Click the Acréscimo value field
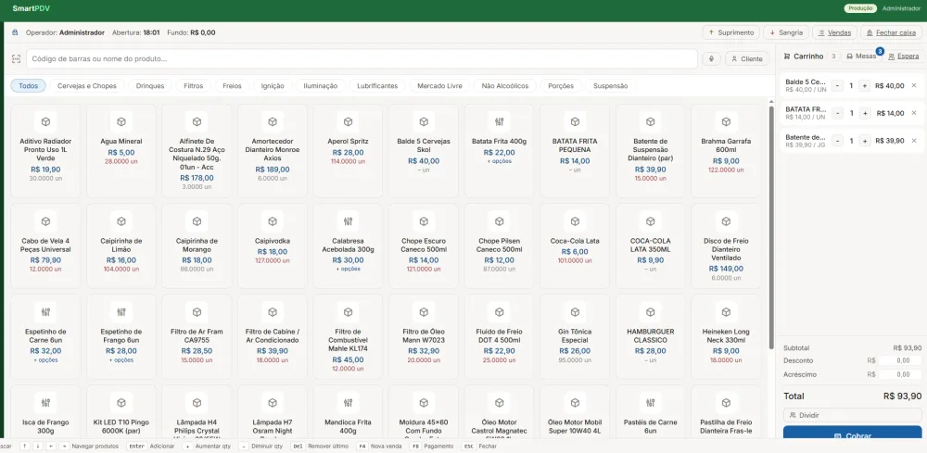The image size is (927, 453). pyautogui.click(x=899, y=374)
